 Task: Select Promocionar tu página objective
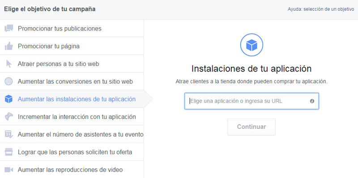point(72,46)
